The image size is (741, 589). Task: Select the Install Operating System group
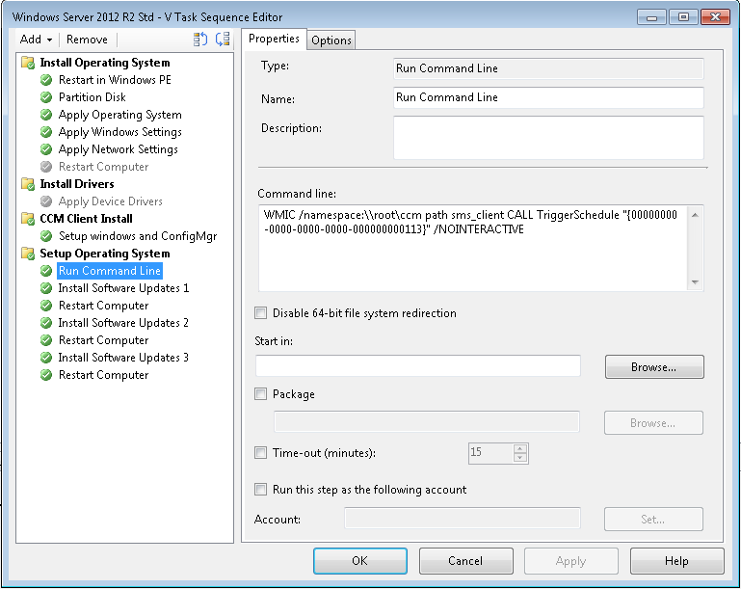pyautogui.click(x=105, y=63)
